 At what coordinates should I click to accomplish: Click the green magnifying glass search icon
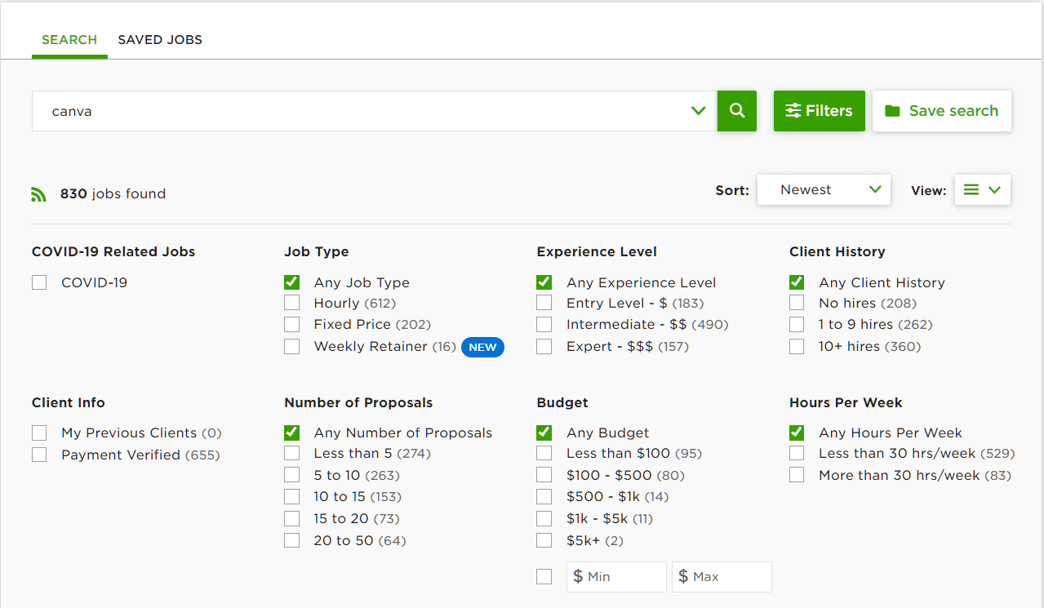737,111
